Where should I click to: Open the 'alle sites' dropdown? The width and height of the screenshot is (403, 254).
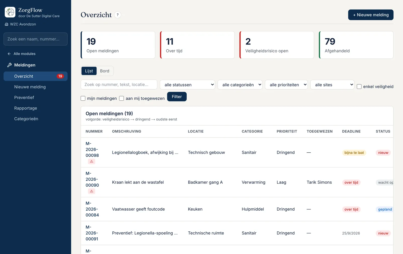(x=332, y=85)
